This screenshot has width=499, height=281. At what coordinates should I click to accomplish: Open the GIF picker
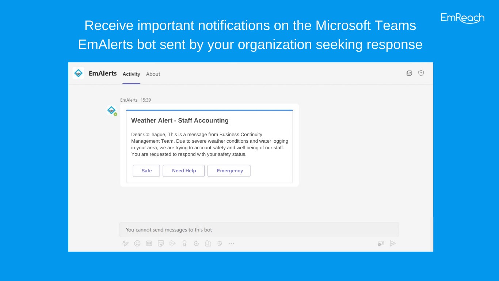149,243
